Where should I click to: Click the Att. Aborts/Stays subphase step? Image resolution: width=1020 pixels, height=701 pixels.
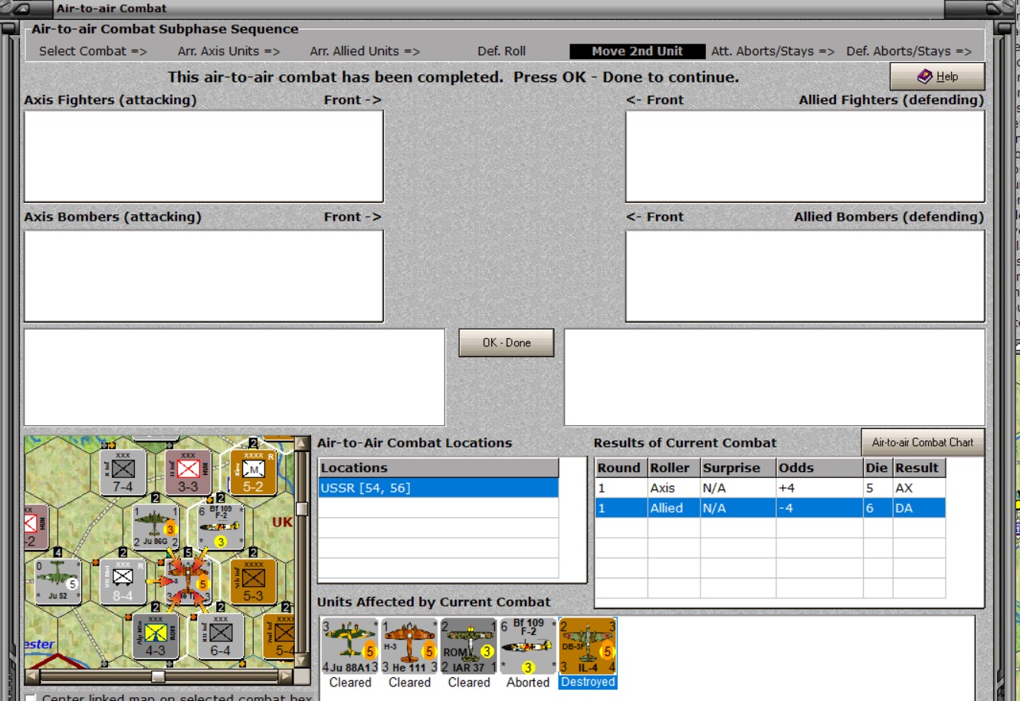point(773,51)
